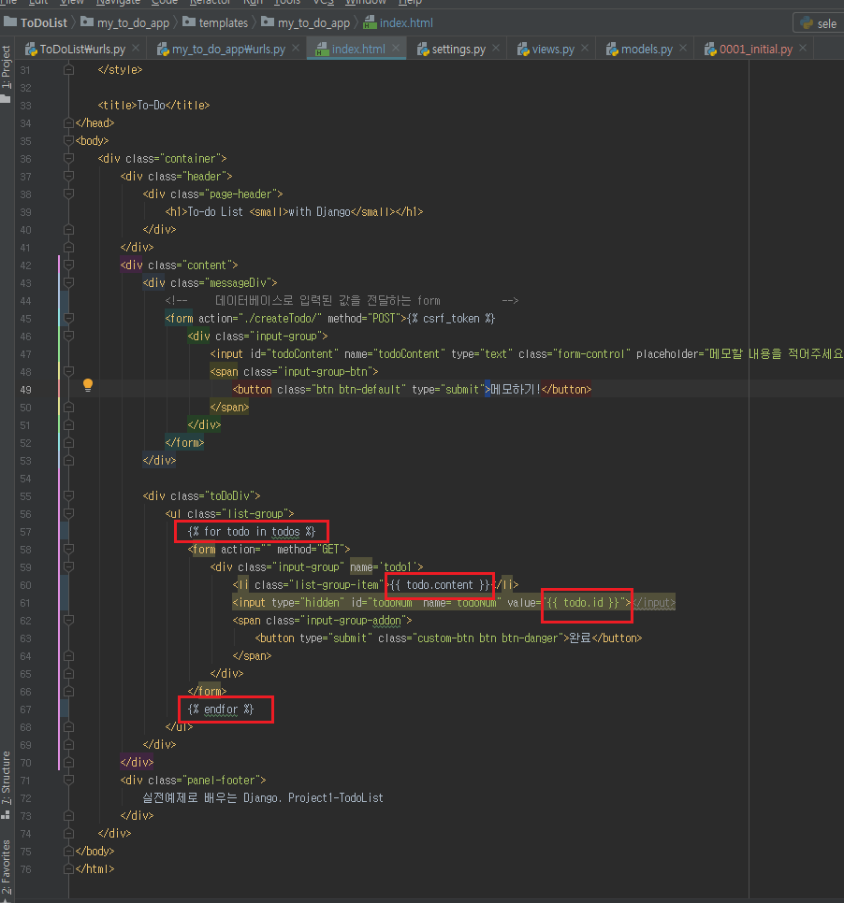
Task: Collapse the messageDiv fold on line 43
Action: click(68, 282)
